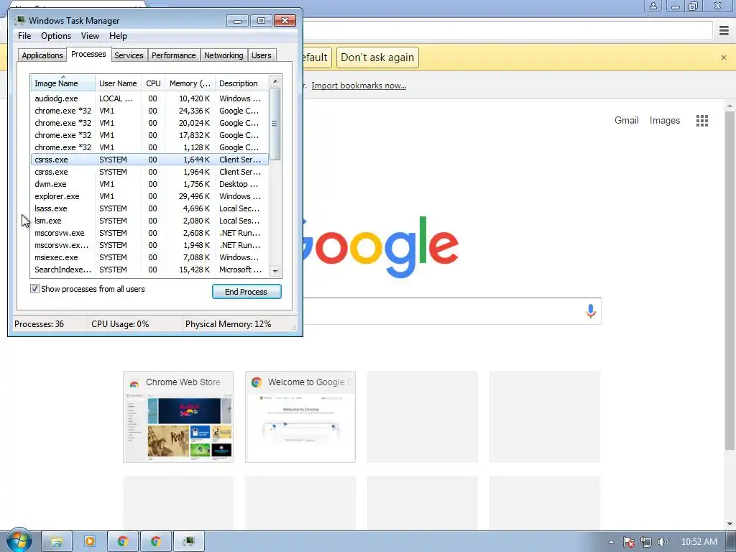Click the Chrome page vertical scrollbar
Viewport: 736px width, 552px height.
730,280
